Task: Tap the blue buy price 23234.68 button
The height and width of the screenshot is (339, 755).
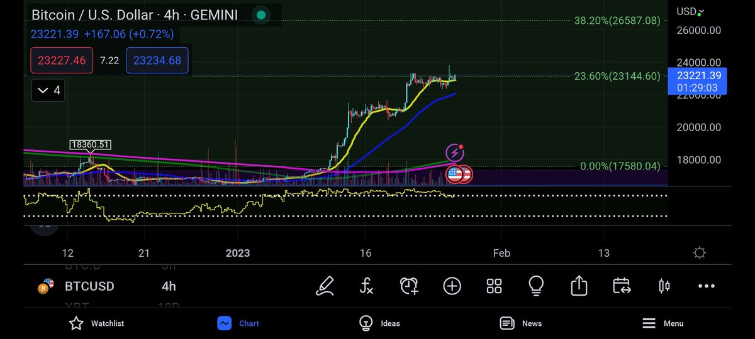Action: click(x=157, y=61)
